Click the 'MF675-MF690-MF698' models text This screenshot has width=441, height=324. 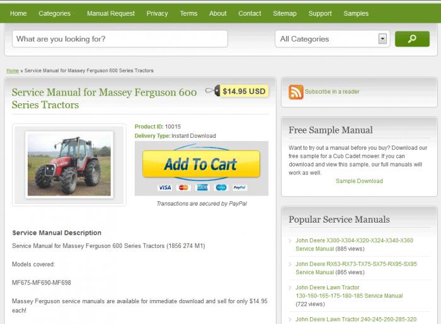pyautogui.click(x=42, y=282)
